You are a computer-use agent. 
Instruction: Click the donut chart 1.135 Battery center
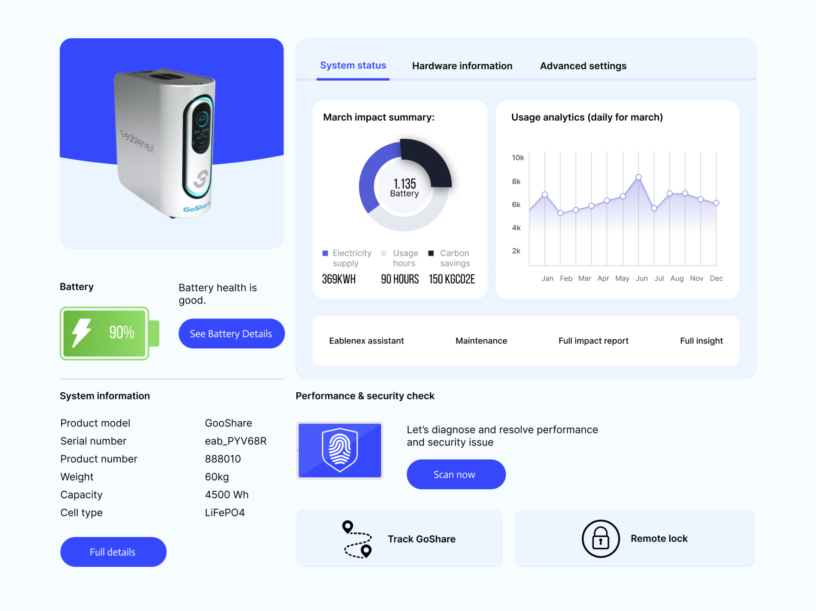point(404,187)
